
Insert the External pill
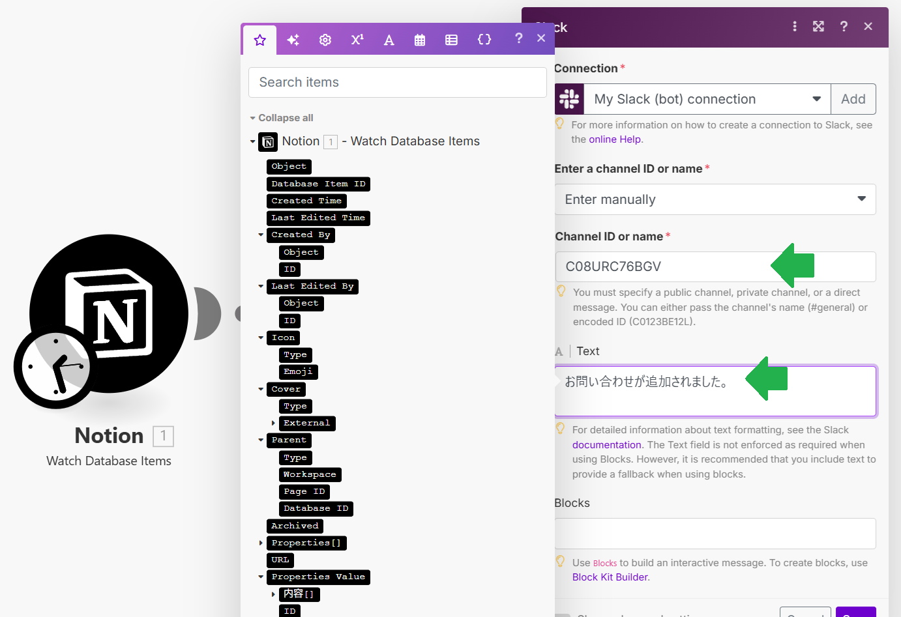point(306,423)
